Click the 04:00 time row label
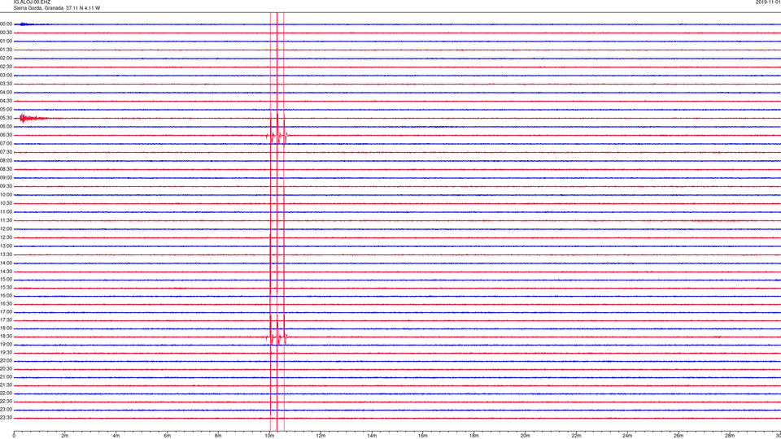781x439 pixels. click(x=6, y=93)
